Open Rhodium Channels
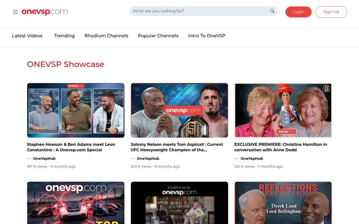Viewport: 359px width, 224px height. coord(106,36)
